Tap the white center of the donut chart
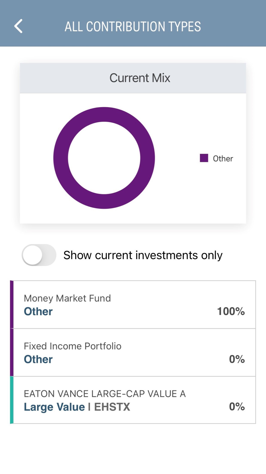Screen dimensions: 266x474 (x=104, y=158)
